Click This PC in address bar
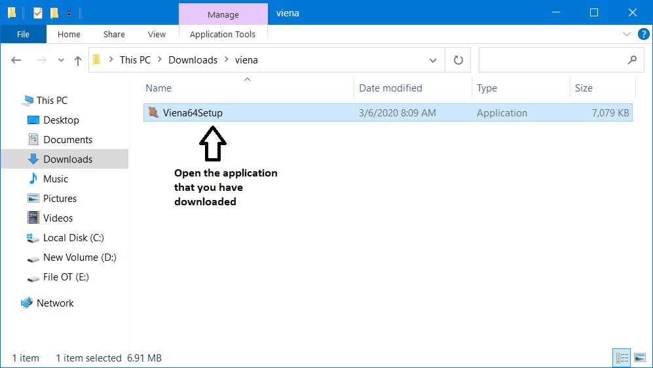 (x=135, y=60)
